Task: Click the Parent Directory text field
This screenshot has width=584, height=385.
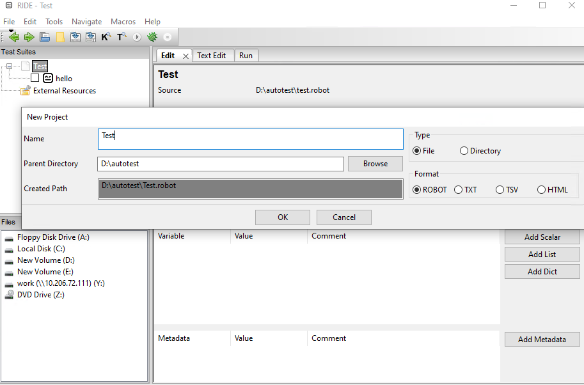Action: point(221,164)
